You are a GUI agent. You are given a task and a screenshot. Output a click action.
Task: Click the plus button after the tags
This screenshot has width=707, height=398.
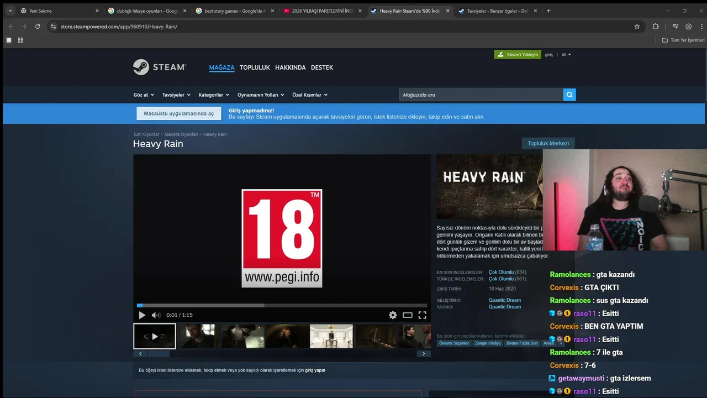pos(561,343)
